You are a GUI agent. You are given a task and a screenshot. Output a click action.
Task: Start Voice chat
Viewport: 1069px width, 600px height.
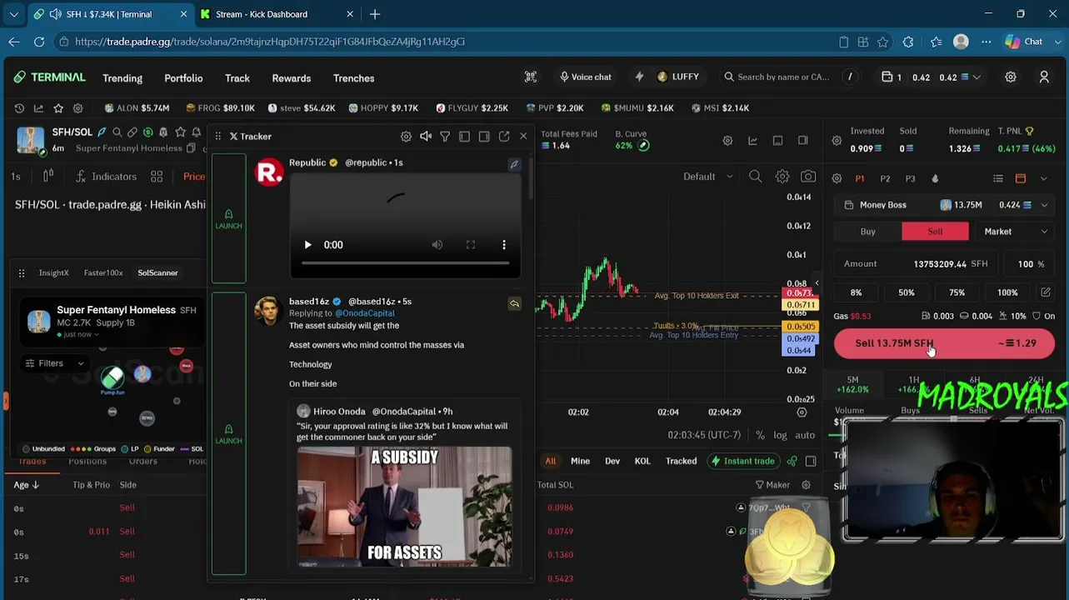coord(585,77)
